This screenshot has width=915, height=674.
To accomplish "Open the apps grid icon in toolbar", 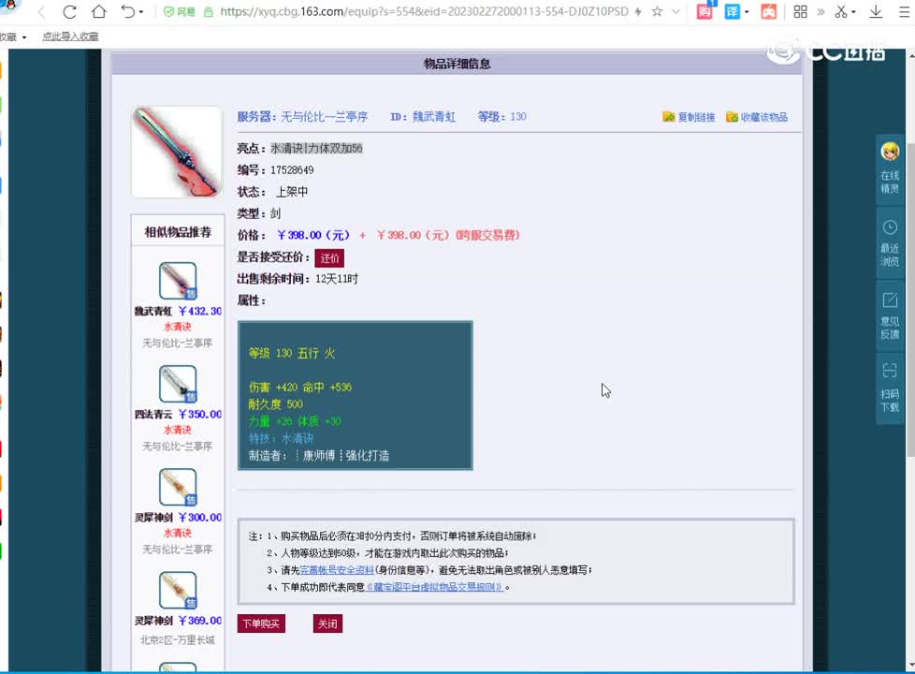I will pyautogui.click(x=800, y=11).
